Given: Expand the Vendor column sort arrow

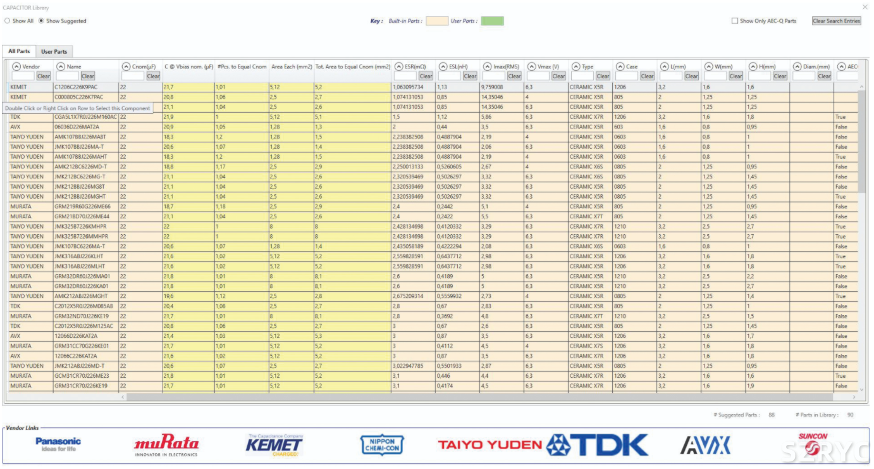Looking at the screenshot, I should (16, 66).
